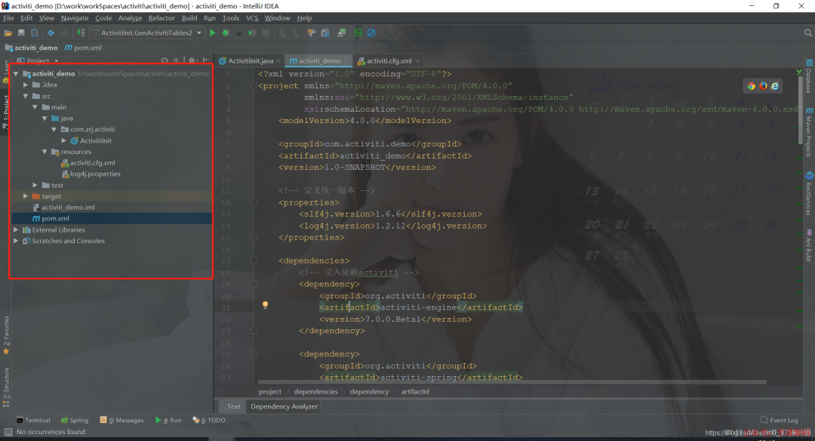The width and height of the screenshot is (815, 441).
Task: Switch to the ActivitiInit.java editor tab
Action: (251, 61)
